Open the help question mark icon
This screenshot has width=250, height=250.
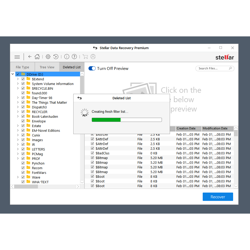pos(74,57)
